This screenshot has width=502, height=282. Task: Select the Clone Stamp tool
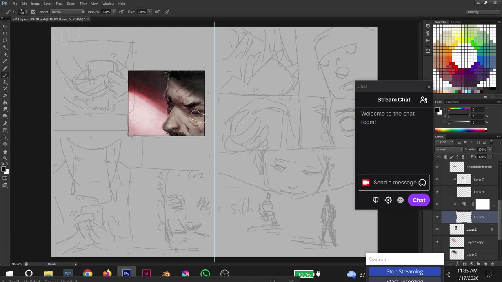tap(5, 82)
